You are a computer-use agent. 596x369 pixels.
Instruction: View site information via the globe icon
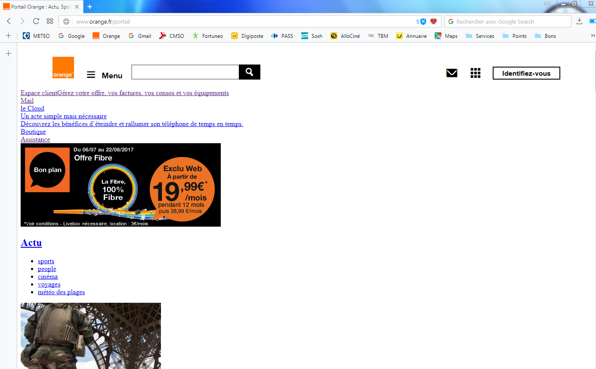click(66, 22)
